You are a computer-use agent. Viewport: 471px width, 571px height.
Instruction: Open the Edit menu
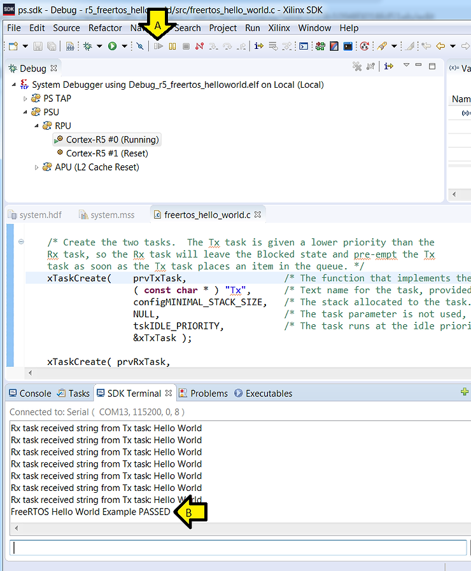point(37,28)
